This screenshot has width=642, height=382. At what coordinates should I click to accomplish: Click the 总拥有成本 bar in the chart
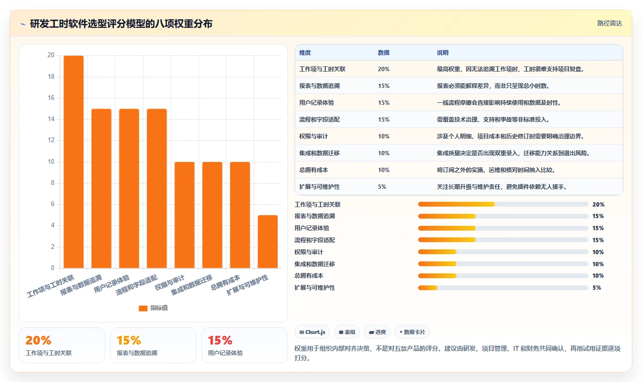point(240,215)
